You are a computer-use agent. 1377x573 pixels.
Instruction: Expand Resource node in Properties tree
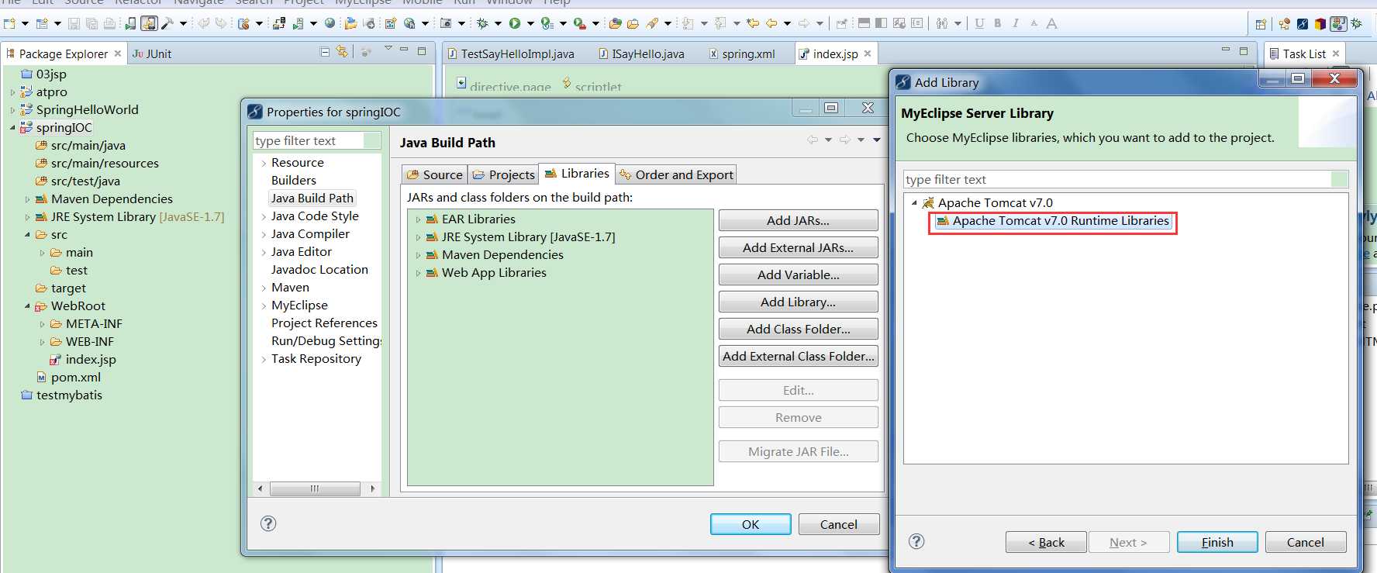coord(264,163)
